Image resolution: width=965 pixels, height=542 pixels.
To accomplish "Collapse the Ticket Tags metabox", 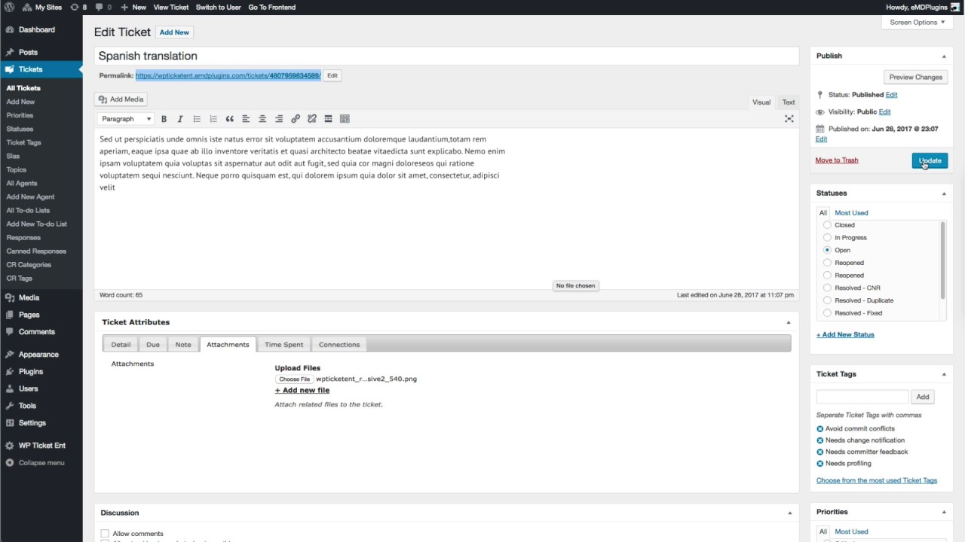I will (944, 374).
